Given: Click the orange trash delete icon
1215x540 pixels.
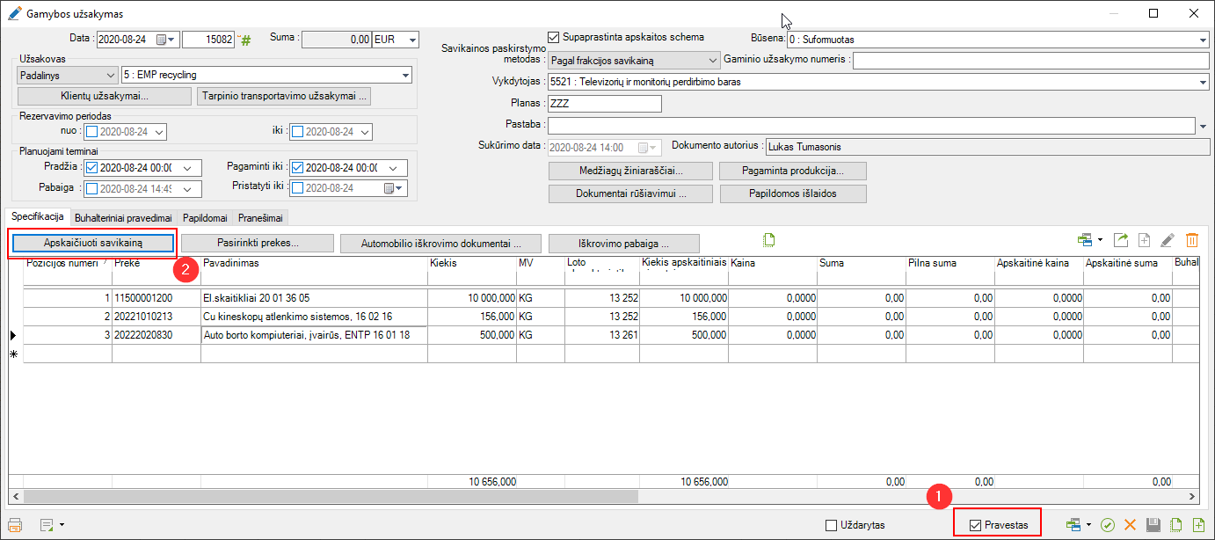Looking at the screenshot, I should coord(1192,240).
